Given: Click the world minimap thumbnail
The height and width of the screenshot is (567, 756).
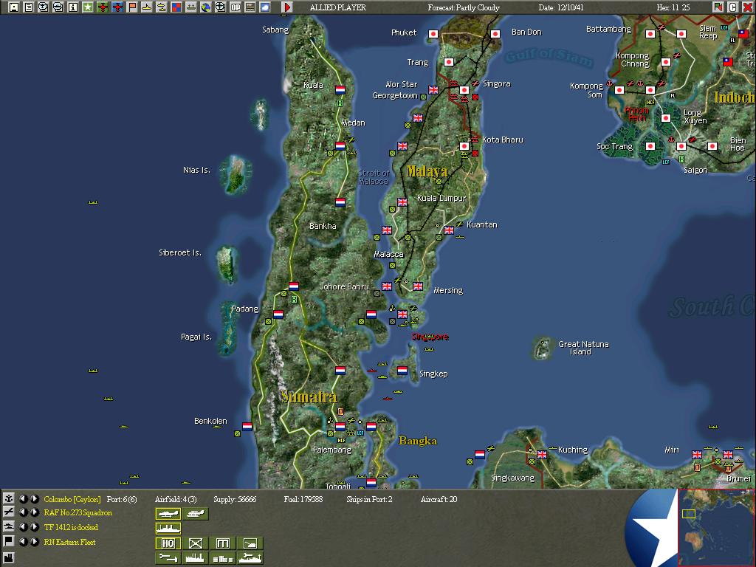Looking at the screenshot, I should (716, 527).
